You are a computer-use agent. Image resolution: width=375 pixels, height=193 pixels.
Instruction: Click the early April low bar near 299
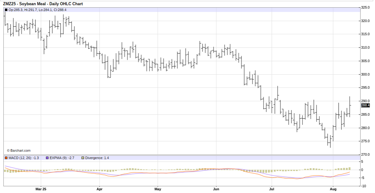pos(108,67)
